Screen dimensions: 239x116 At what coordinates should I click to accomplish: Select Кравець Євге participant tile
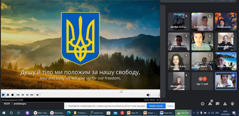(x=202, y=41)
